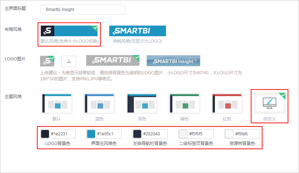Click the upload logo button
299x173 pixels.
[69, 61]
